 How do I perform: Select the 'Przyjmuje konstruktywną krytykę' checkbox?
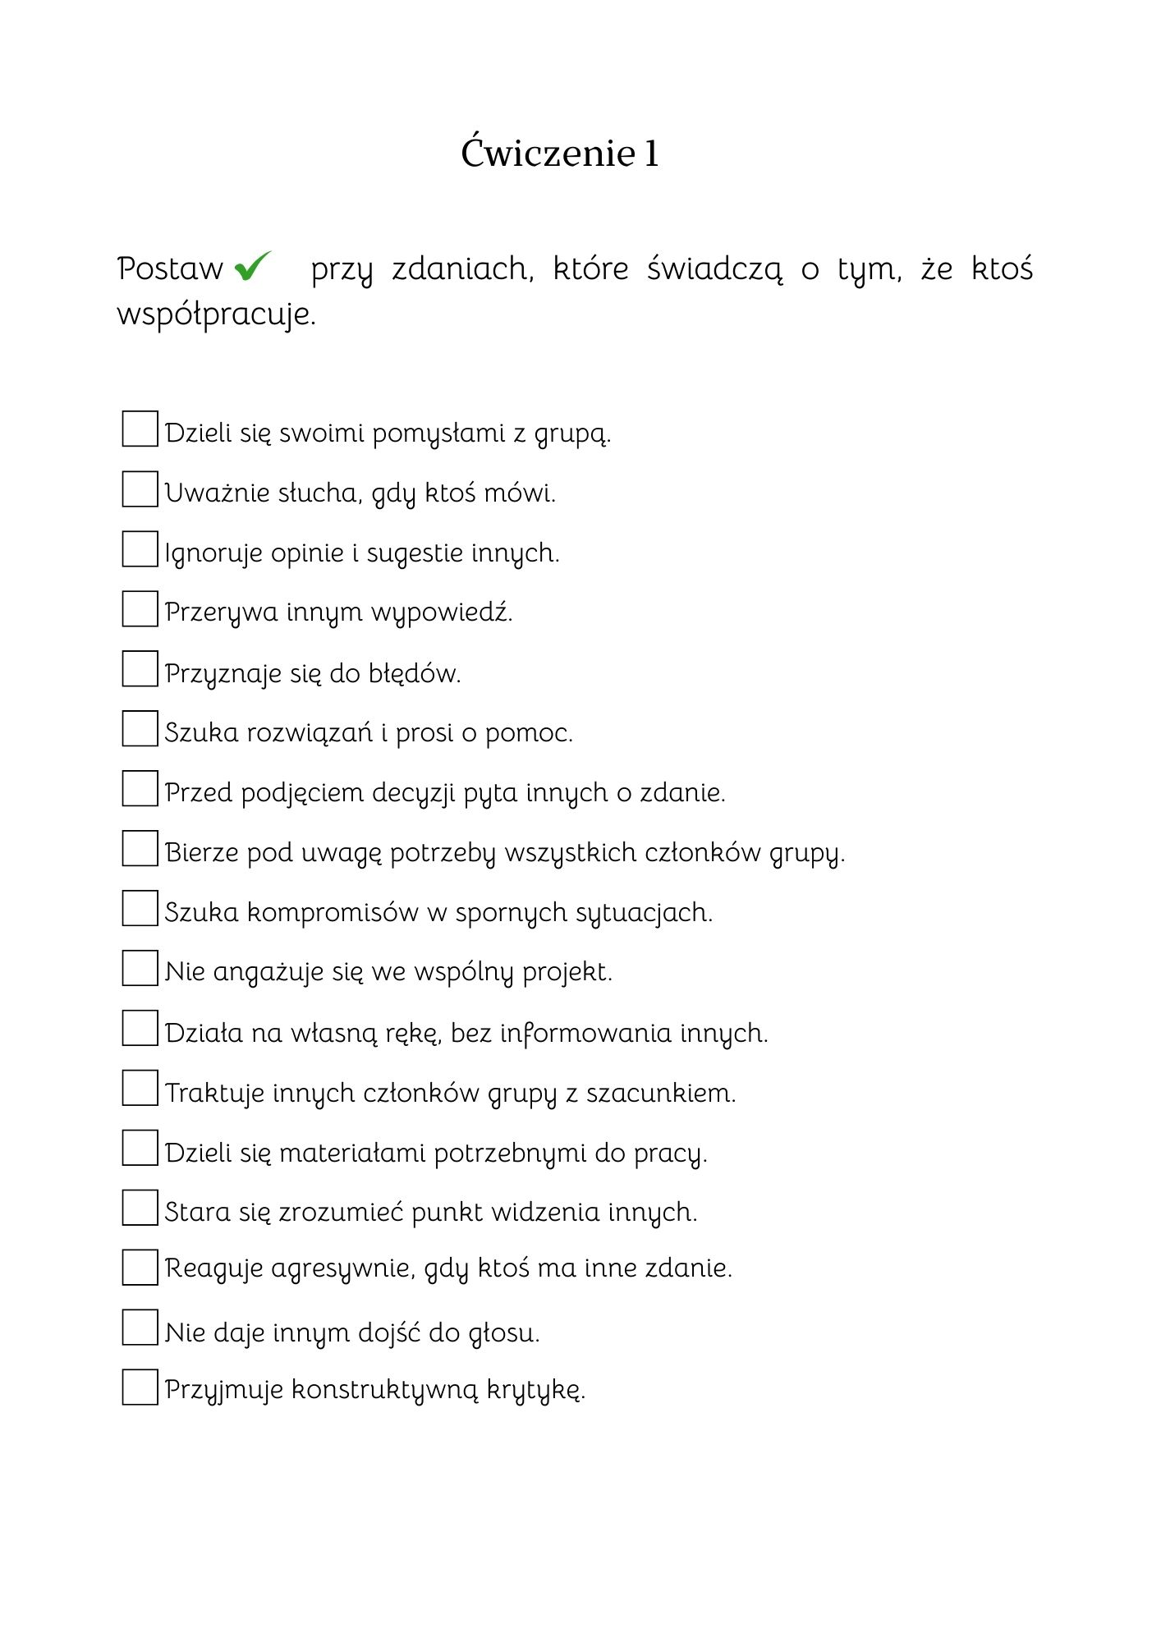(x=140, y=1387)
